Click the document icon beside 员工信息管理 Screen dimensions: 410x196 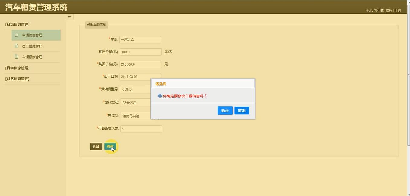pyautogui.click(x=16, y=45)
